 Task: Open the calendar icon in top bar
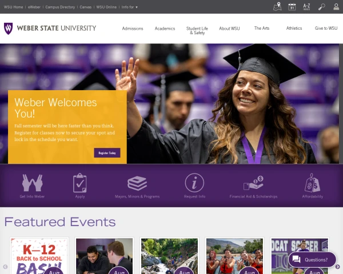tap(292, 7)
